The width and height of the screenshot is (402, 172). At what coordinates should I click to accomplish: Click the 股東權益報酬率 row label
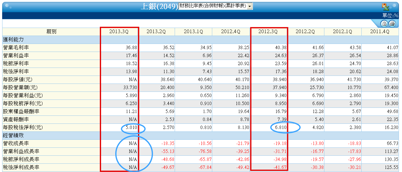click(20, 111)
